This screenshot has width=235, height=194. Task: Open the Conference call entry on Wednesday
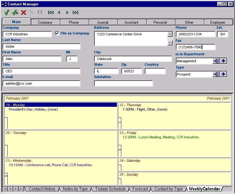pos(50,165)
